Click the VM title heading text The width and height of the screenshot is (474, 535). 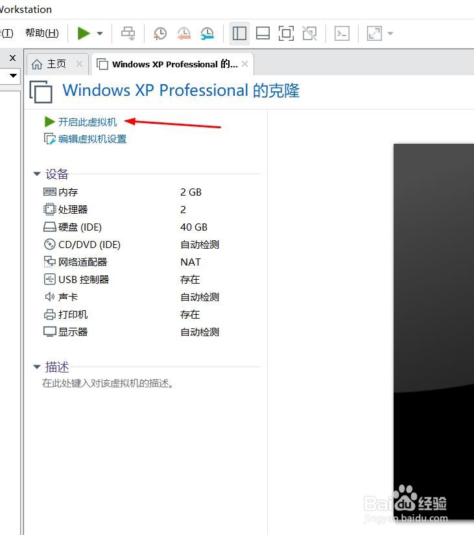[181, 91]
